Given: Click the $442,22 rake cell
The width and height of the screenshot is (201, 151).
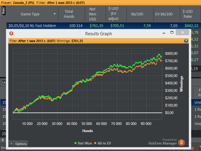Looking at the screenshot, I should tap(191, 26).
